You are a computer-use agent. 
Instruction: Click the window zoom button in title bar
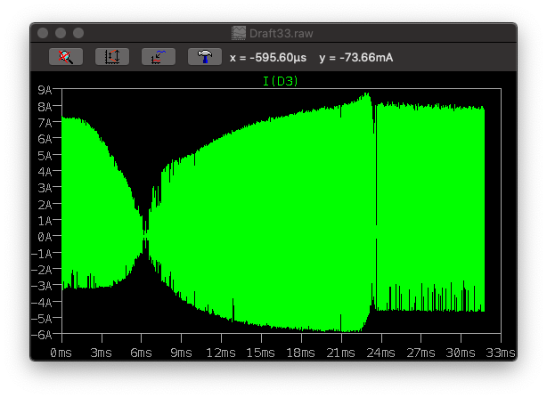click(78, 33)
